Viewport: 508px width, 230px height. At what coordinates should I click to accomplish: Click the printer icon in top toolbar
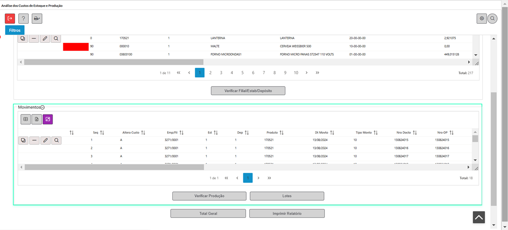pyautogui.click(x=37, y=19)
